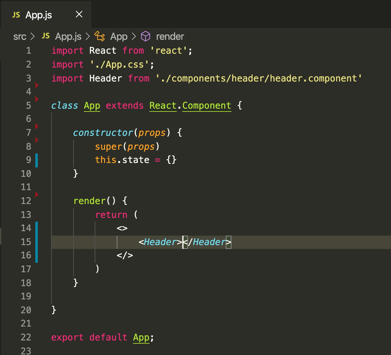Open the render breadcrumb dropdown

pos(170,36)
